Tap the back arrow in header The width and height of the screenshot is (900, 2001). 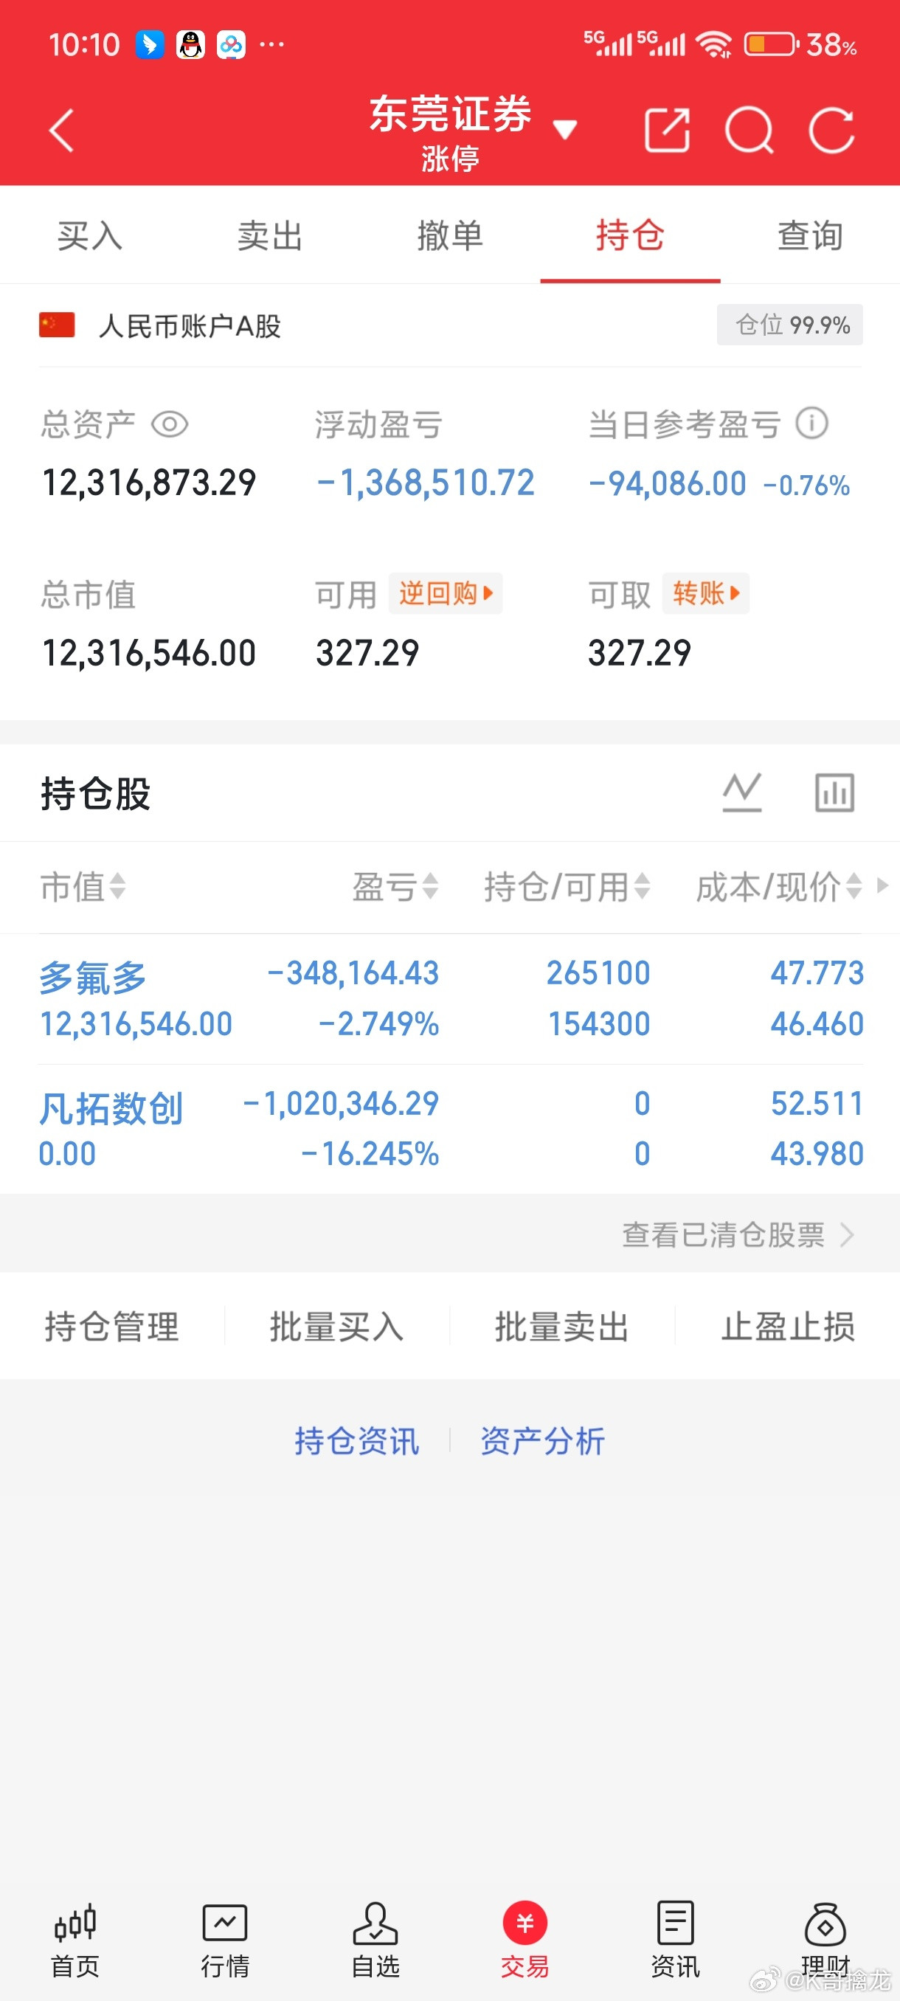pos(61,131)
